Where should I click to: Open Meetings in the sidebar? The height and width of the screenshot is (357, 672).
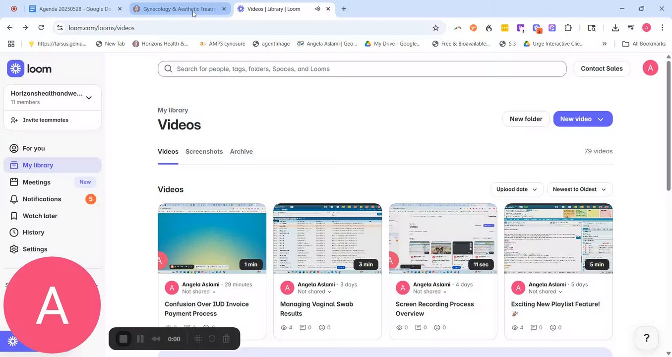[53, 182]
